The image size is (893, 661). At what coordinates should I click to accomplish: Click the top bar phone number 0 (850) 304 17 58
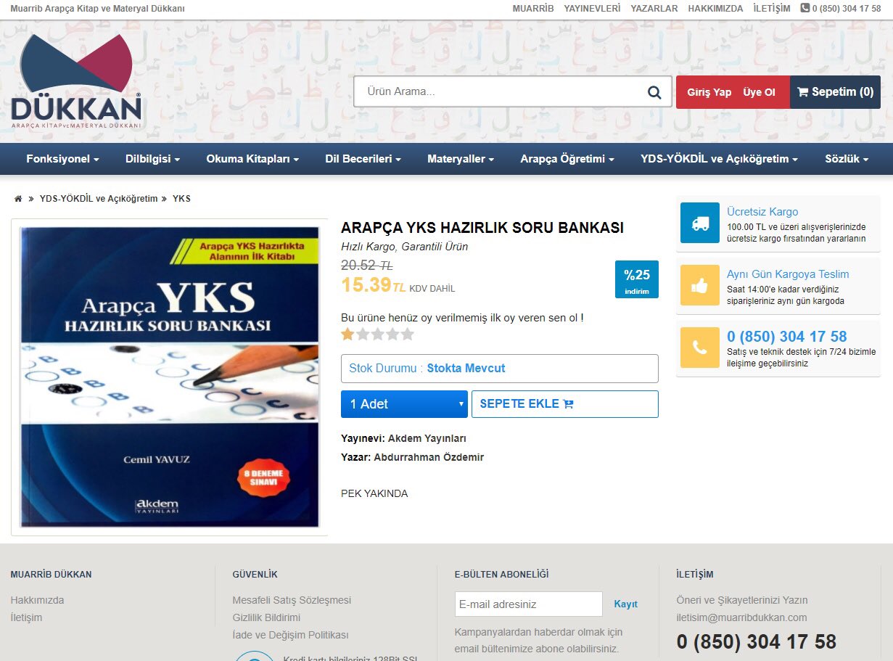coord(847,9)
